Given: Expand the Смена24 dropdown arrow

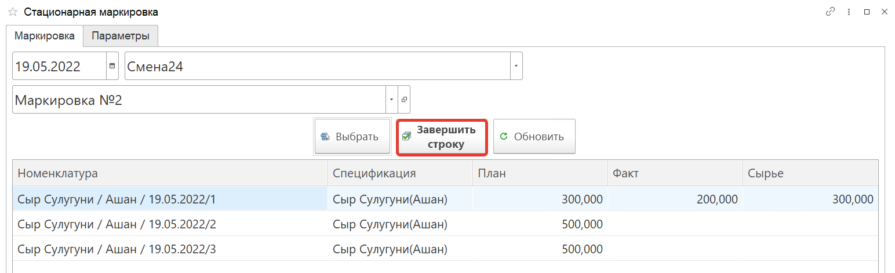Looking at the screenshot, I should coord(516,66).
